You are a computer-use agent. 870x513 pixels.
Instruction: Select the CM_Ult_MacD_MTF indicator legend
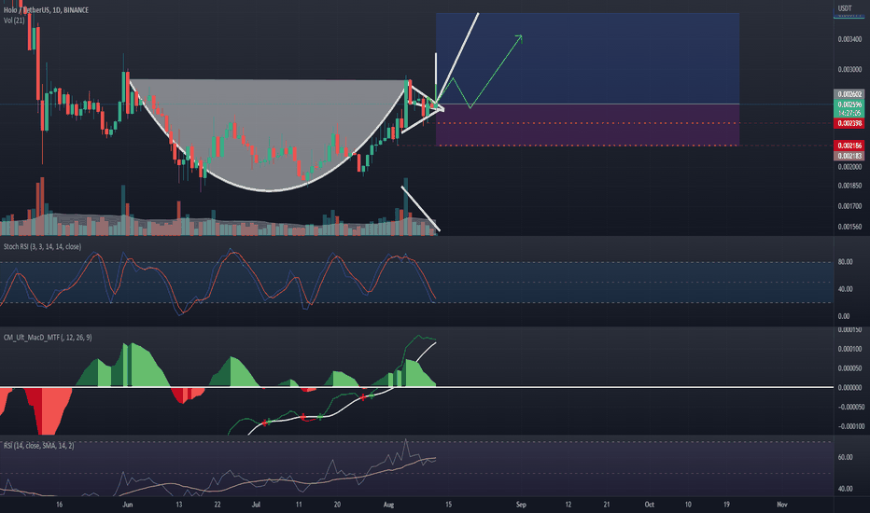[48, 338]
